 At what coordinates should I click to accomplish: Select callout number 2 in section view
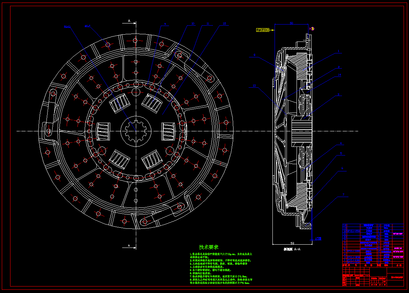[x=339, y=67]
